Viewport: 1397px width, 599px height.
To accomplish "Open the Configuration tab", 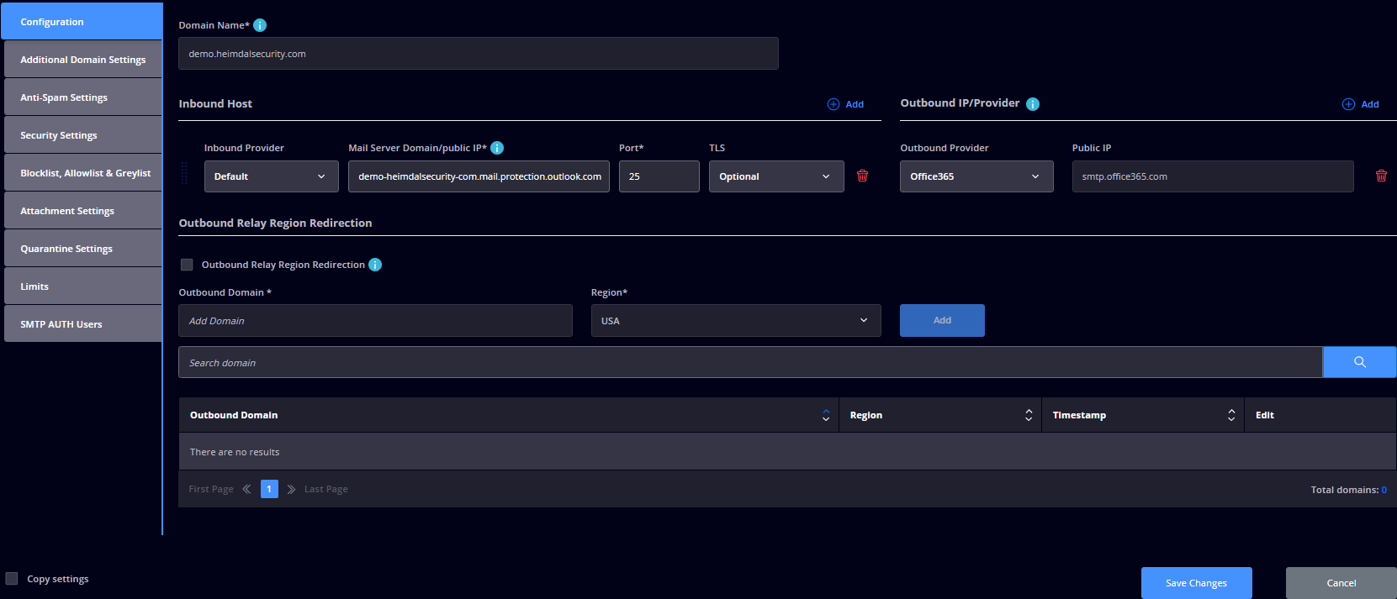I will pyautogui.click(x=82, y=22).
